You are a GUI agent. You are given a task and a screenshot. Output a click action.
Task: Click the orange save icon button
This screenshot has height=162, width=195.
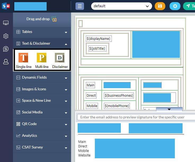click(x=160, y=6)
